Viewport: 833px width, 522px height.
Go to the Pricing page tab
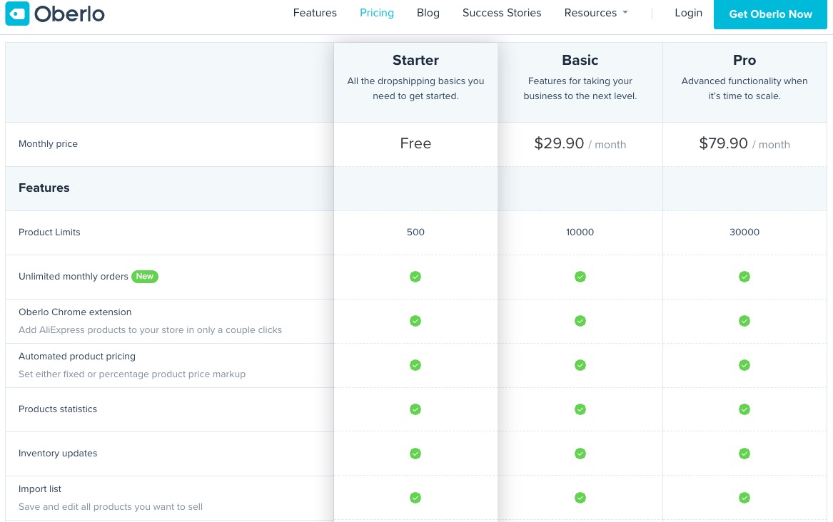coord(377,13)
